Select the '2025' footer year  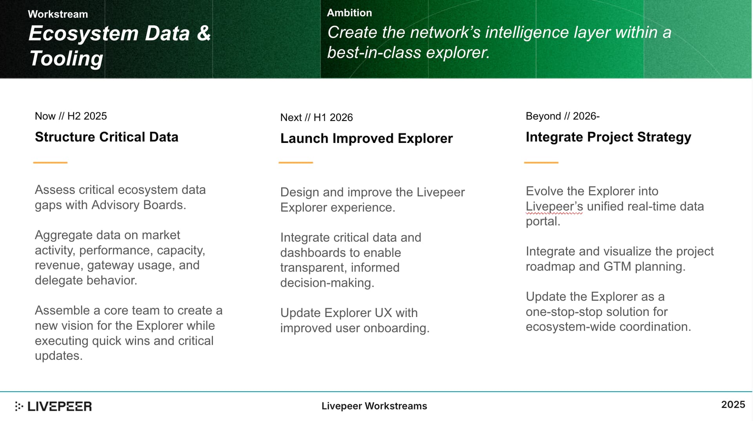(x=733, y=405)
